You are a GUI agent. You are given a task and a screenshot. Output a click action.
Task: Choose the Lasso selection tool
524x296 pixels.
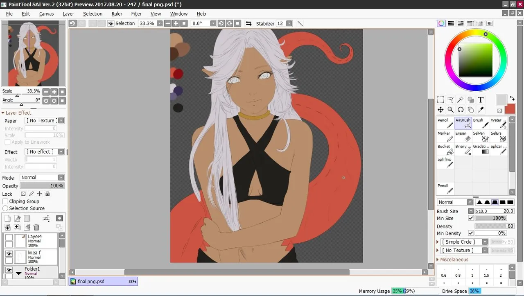click(450, 99)
